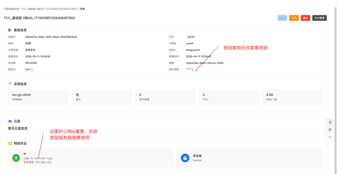Click the 运行中 status badge
Viewport: 337px width, 174px height.
[x=191, y=37]
